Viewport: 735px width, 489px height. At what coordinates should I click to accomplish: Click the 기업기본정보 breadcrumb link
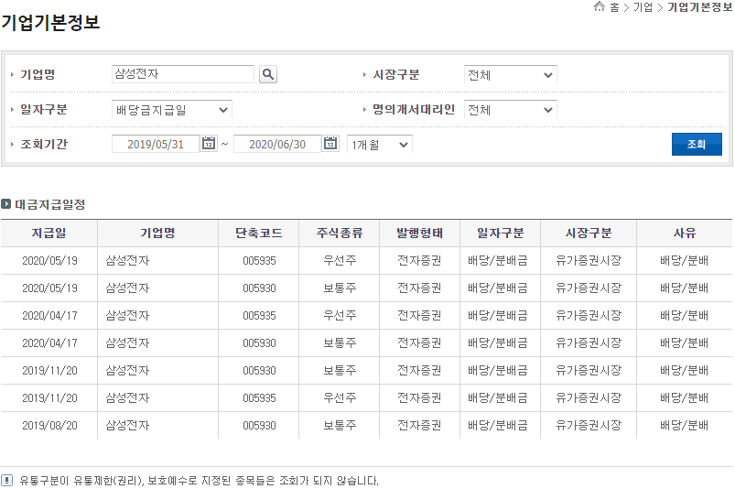[700, 7]
